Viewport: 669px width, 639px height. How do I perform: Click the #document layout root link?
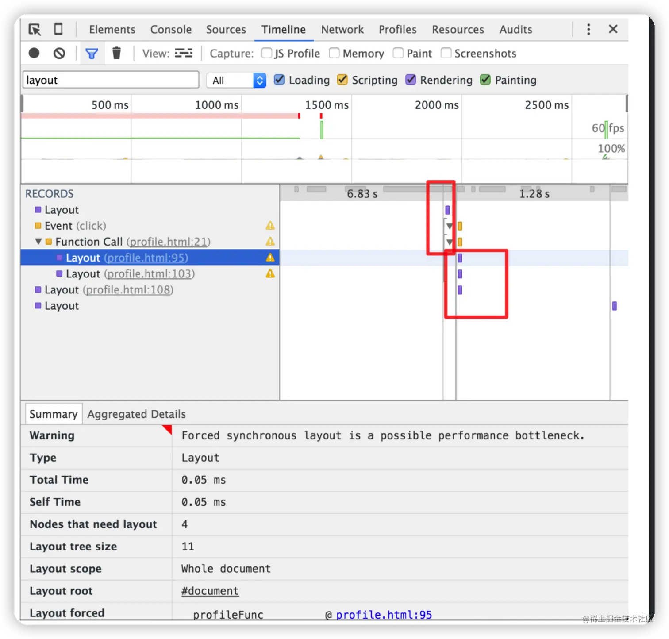pyautogui.click(x=210, y=591)
